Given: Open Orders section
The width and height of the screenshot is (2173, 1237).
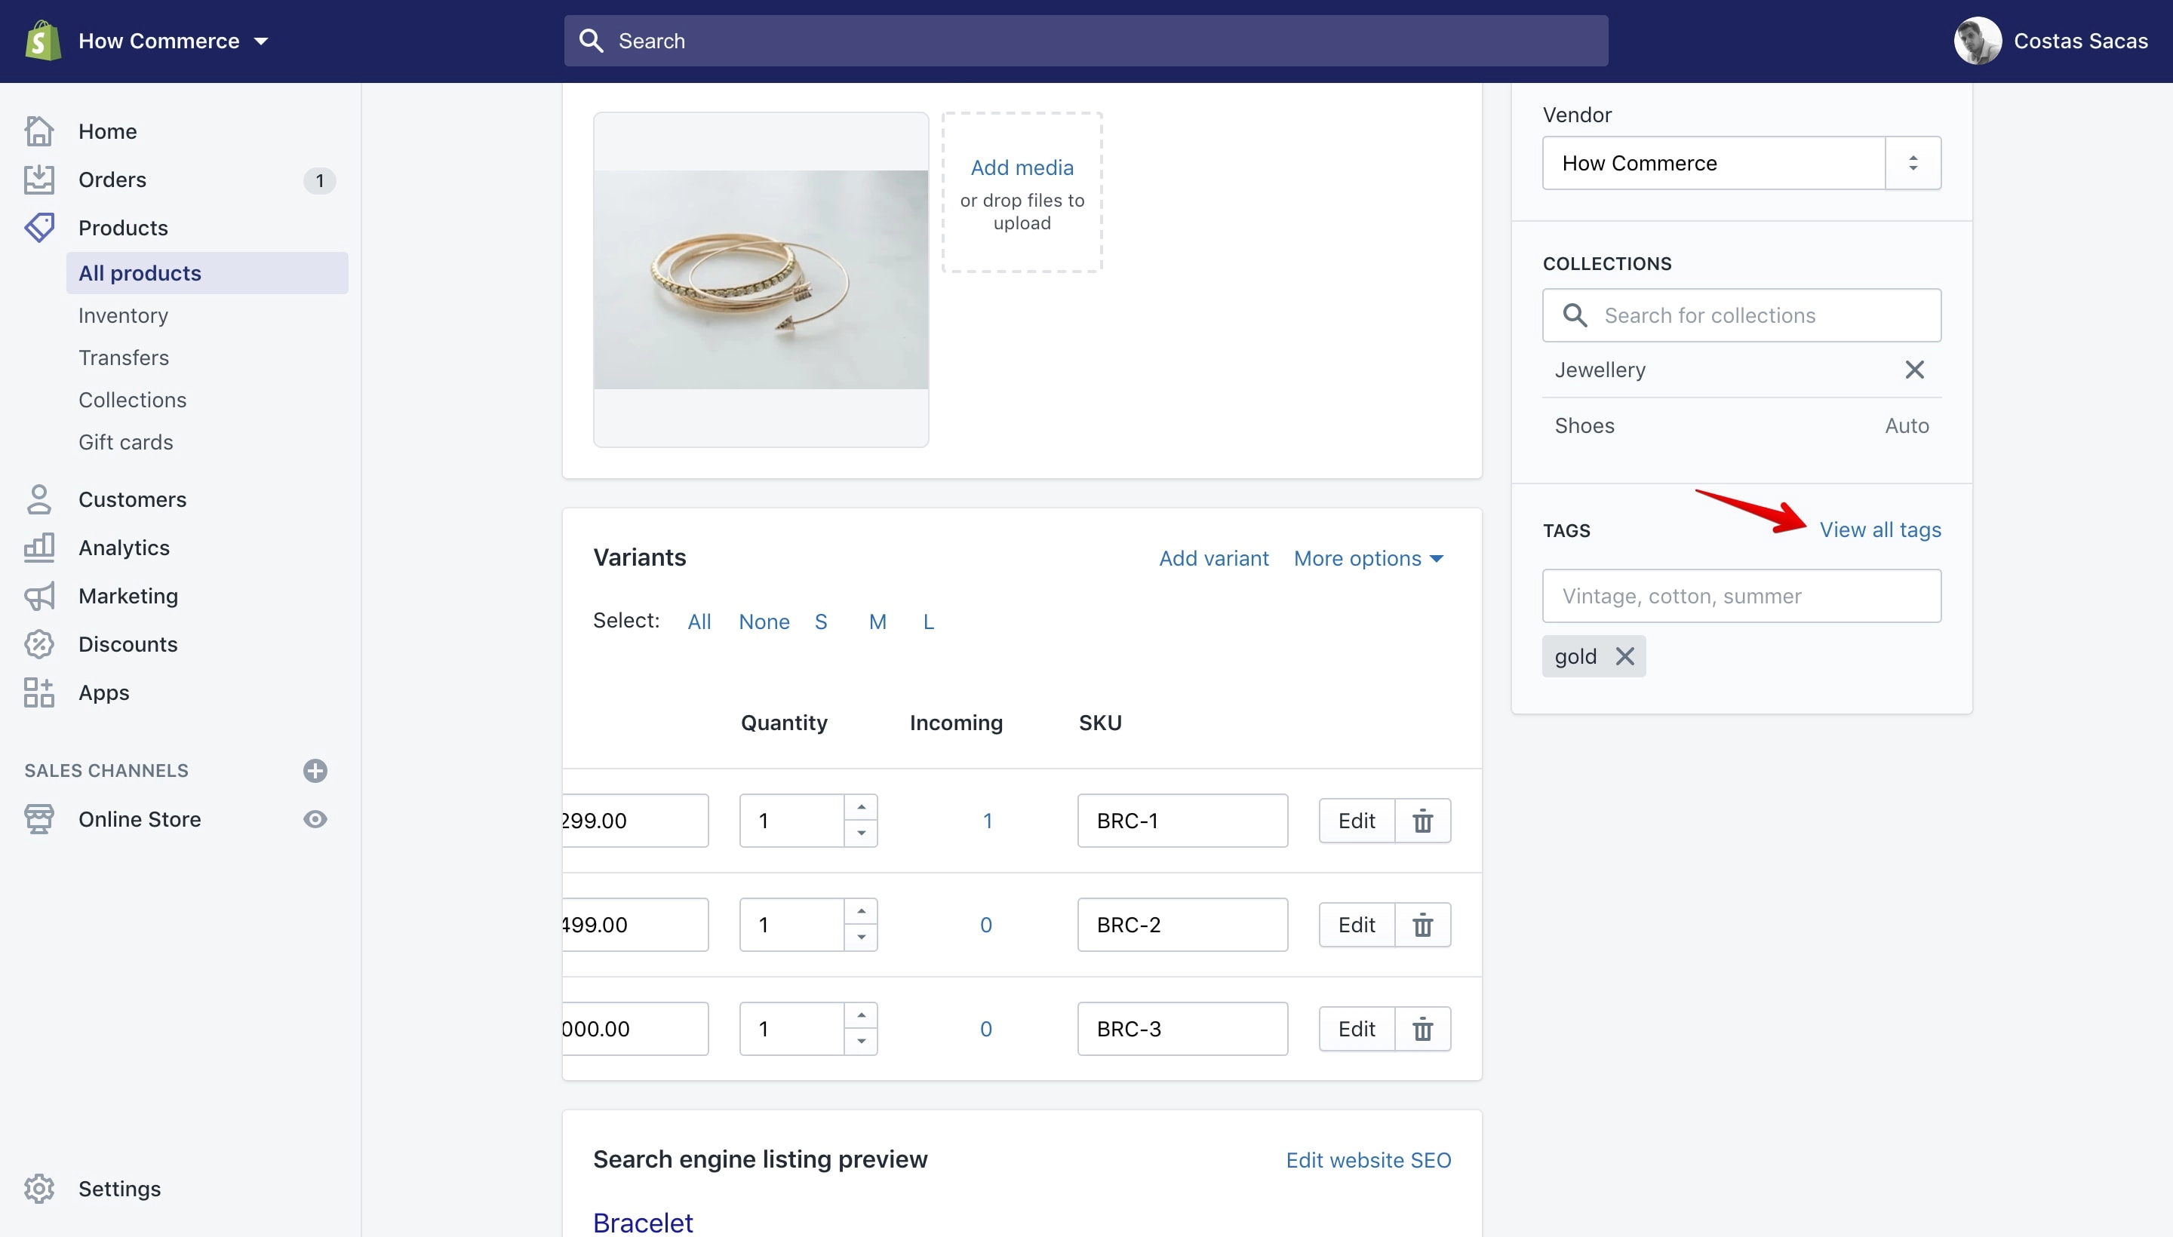Looking at the screenshot, I should pos(112,180).
